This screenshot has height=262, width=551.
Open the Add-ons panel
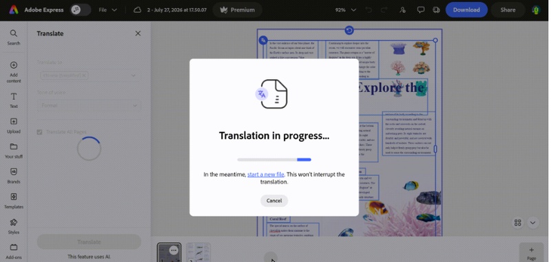tap(14, 252)
